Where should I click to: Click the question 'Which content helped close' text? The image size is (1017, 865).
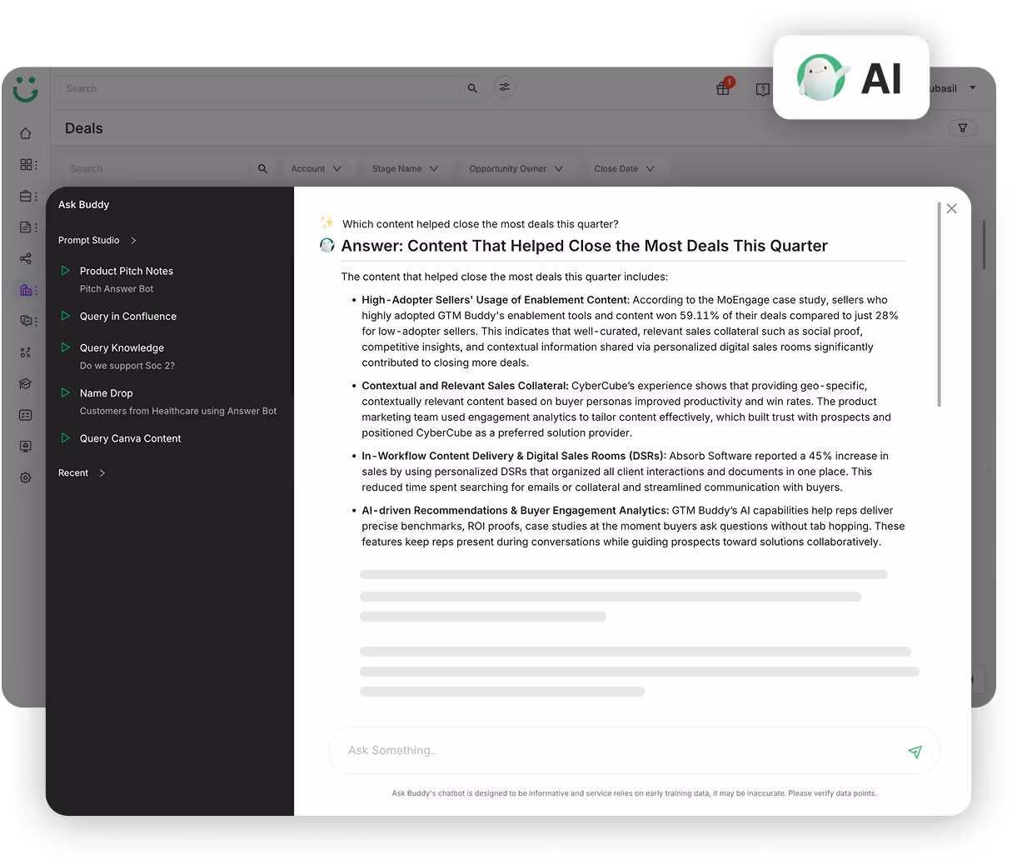[x=481, y=224]
